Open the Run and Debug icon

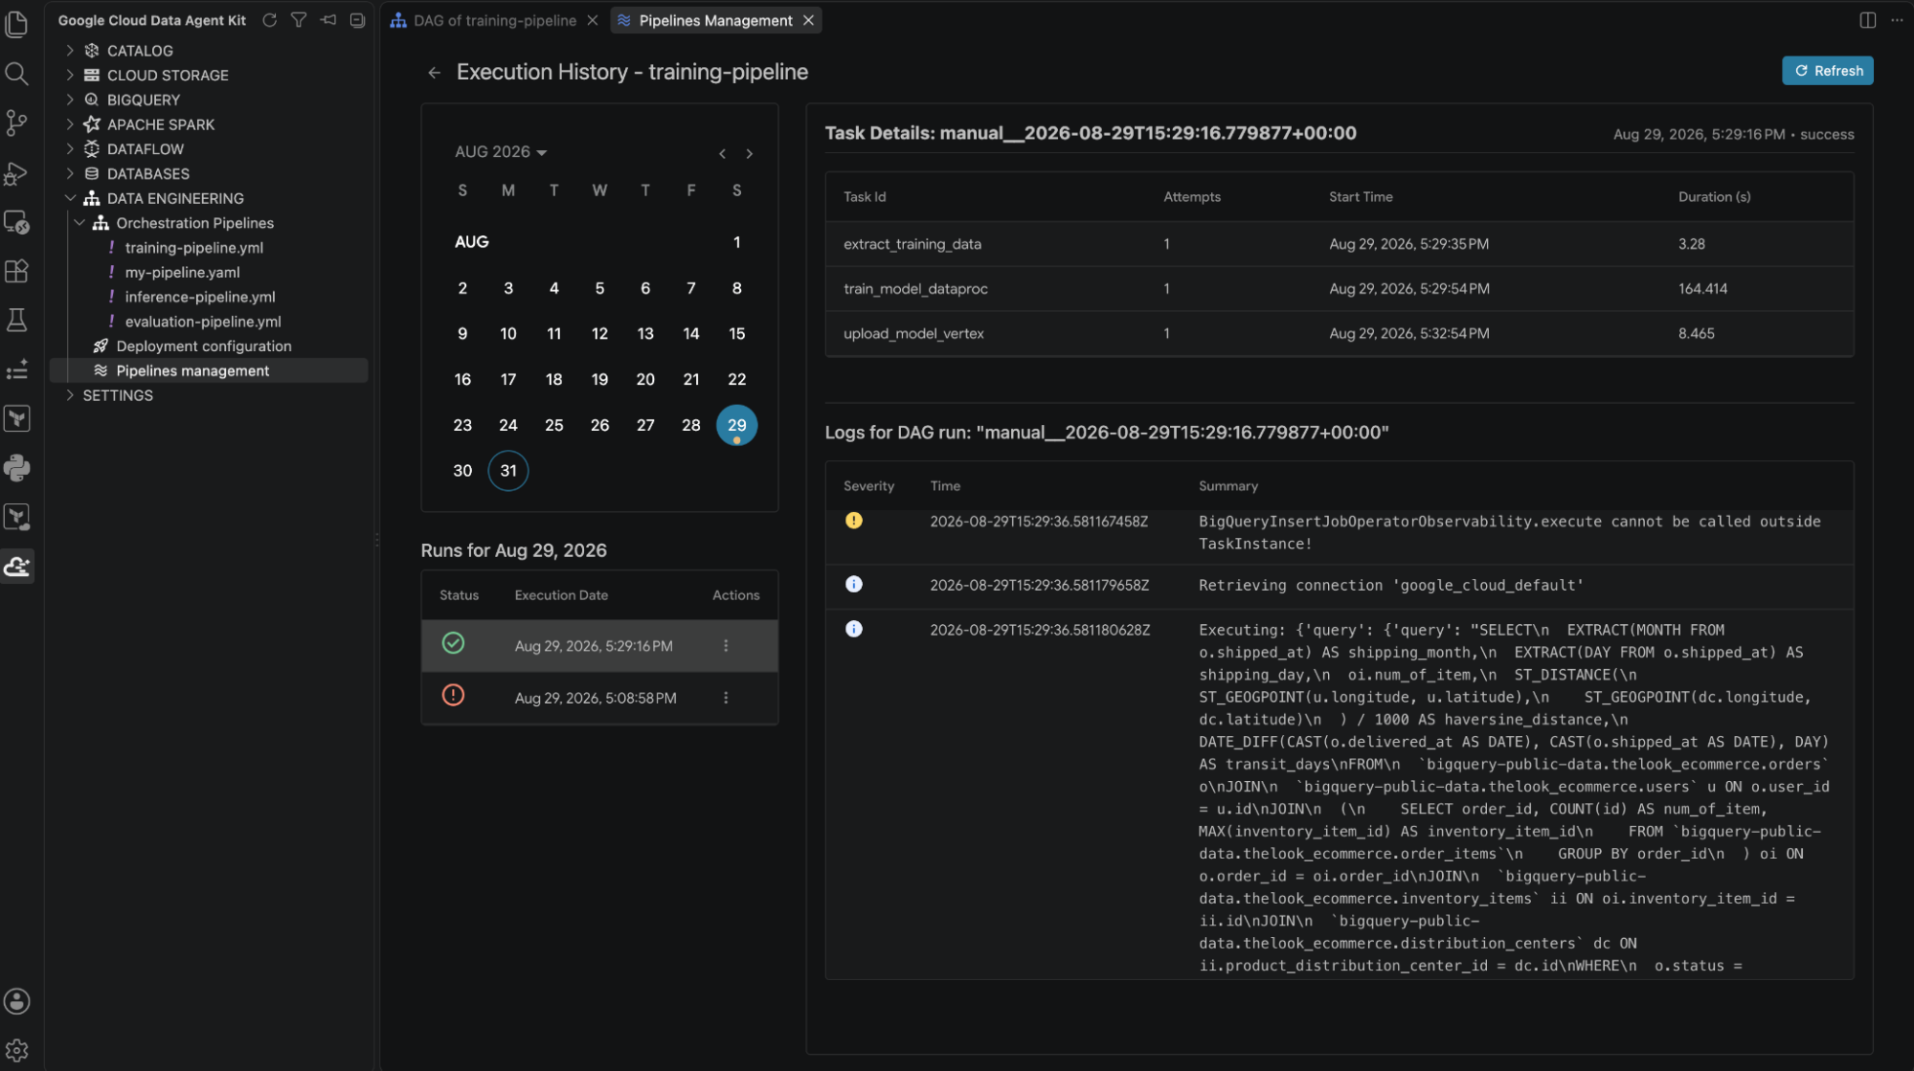pyautogui.click(x=17, y=172)
